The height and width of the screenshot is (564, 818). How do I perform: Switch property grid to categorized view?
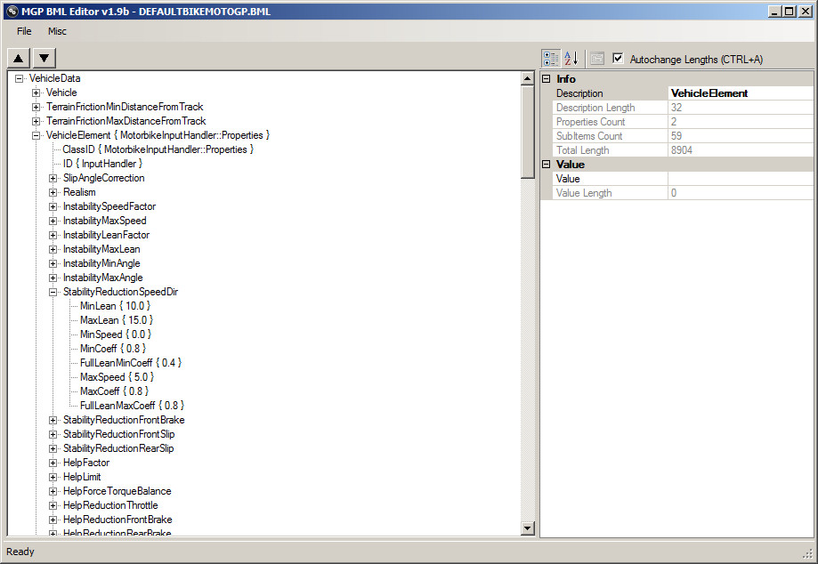551,59
